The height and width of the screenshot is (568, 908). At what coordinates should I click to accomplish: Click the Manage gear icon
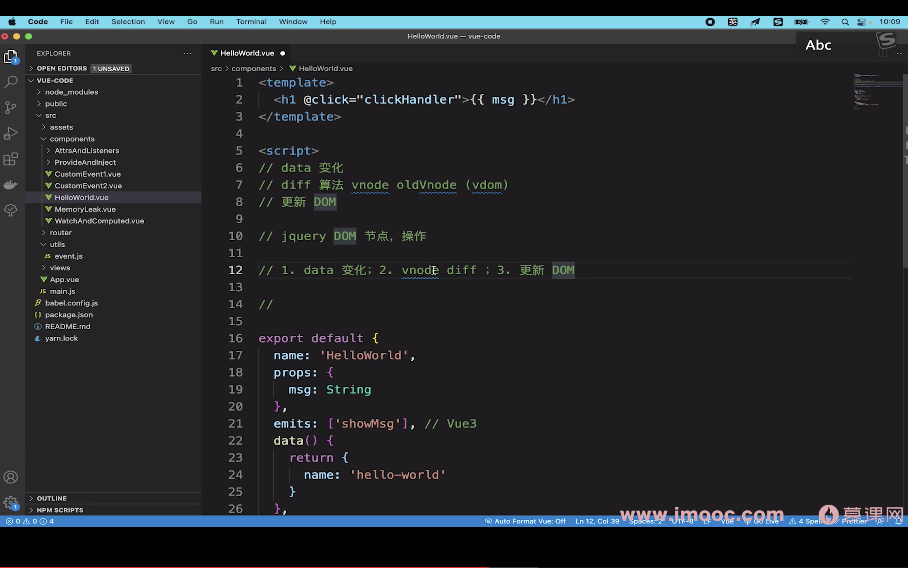10,502
